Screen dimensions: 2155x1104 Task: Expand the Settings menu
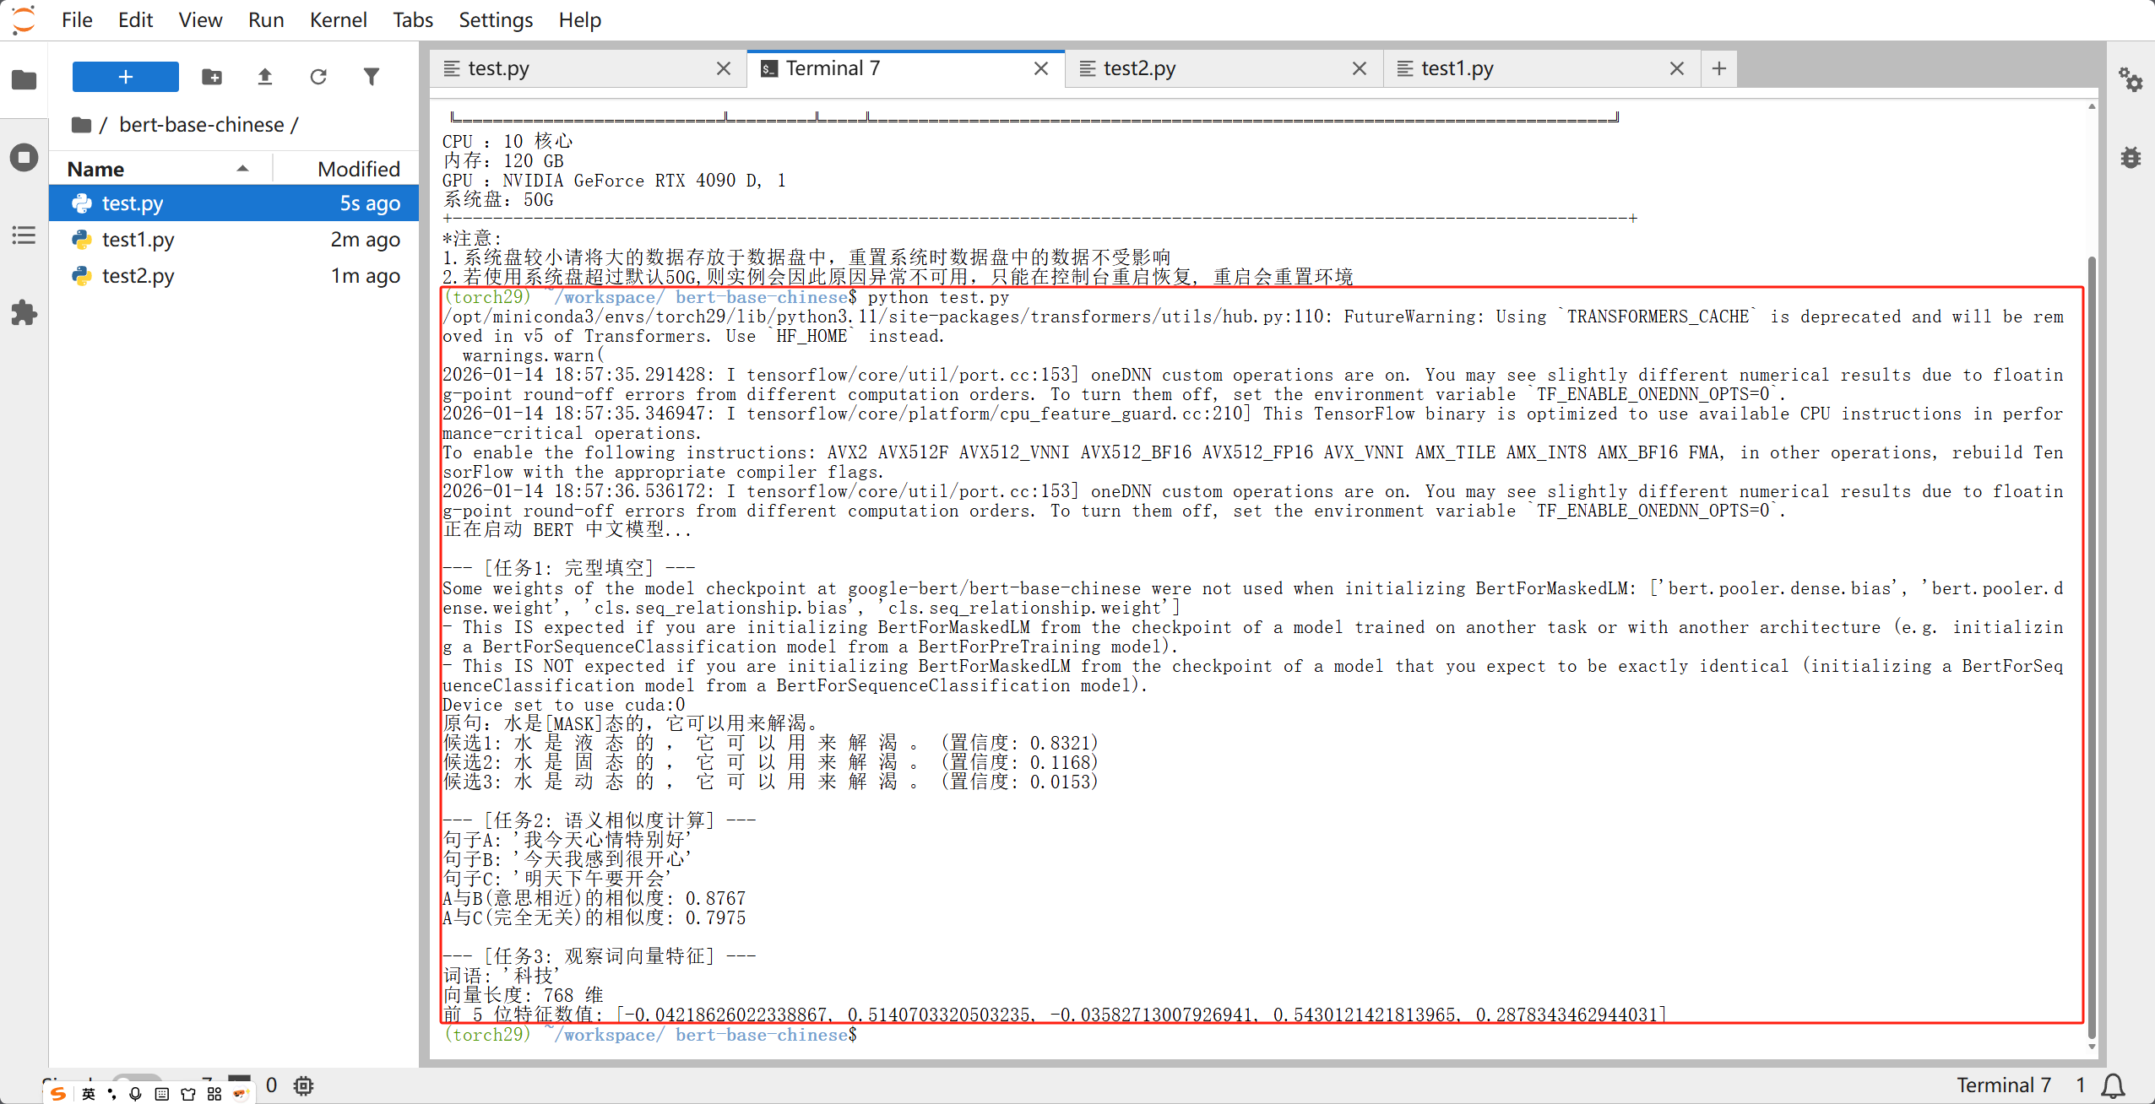coord(495,19)
